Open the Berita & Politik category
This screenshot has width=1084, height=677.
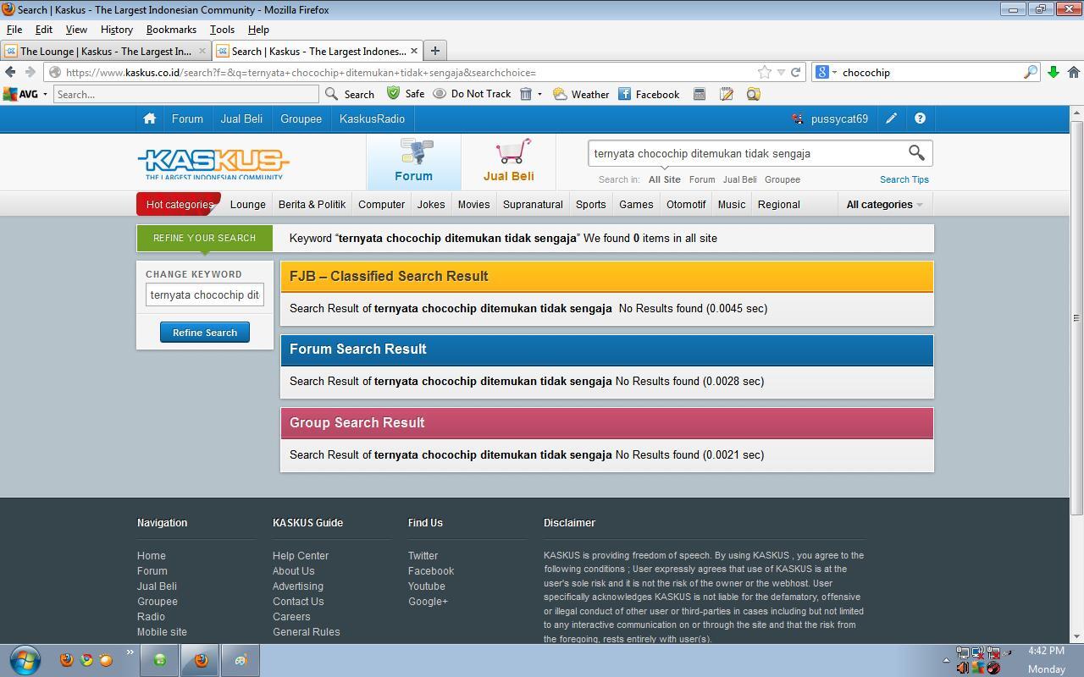tap(312, 204)
